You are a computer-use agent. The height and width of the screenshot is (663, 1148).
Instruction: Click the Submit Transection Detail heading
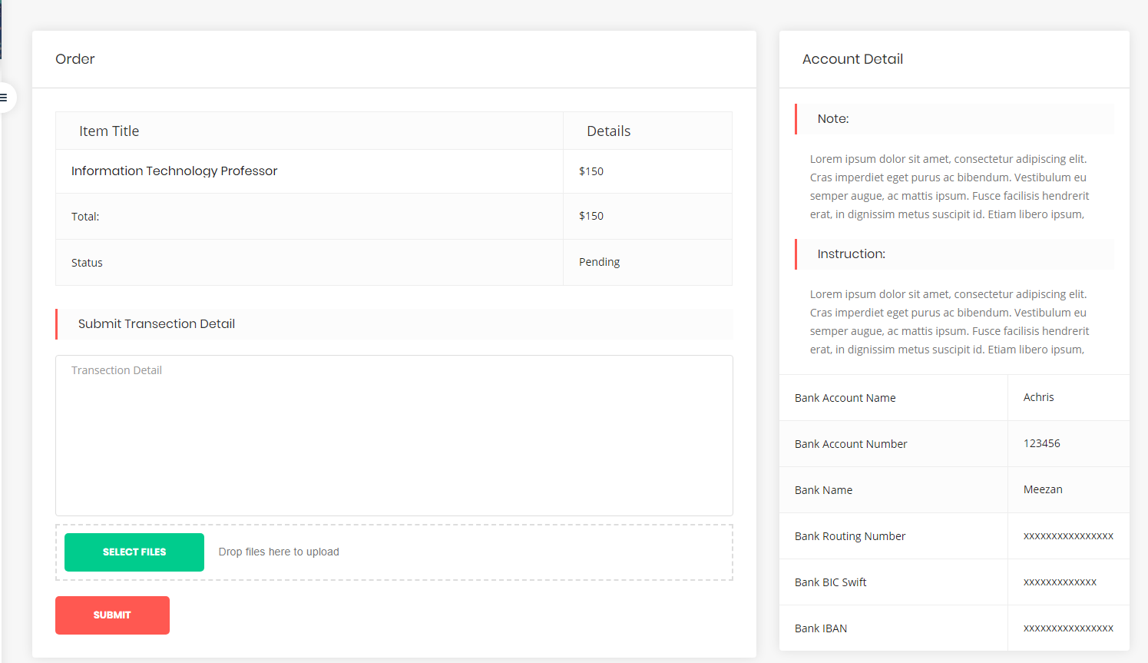pyautogui.click(x=157, y=324)
